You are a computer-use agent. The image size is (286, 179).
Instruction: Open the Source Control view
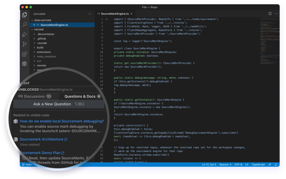click(24, 44)
